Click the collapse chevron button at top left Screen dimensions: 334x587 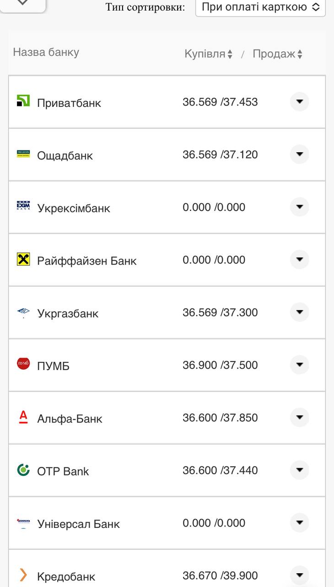pos(23,4)
